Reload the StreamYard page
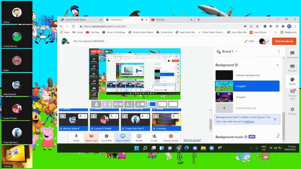This screenshot has height=169, width=301. (73, 26)
